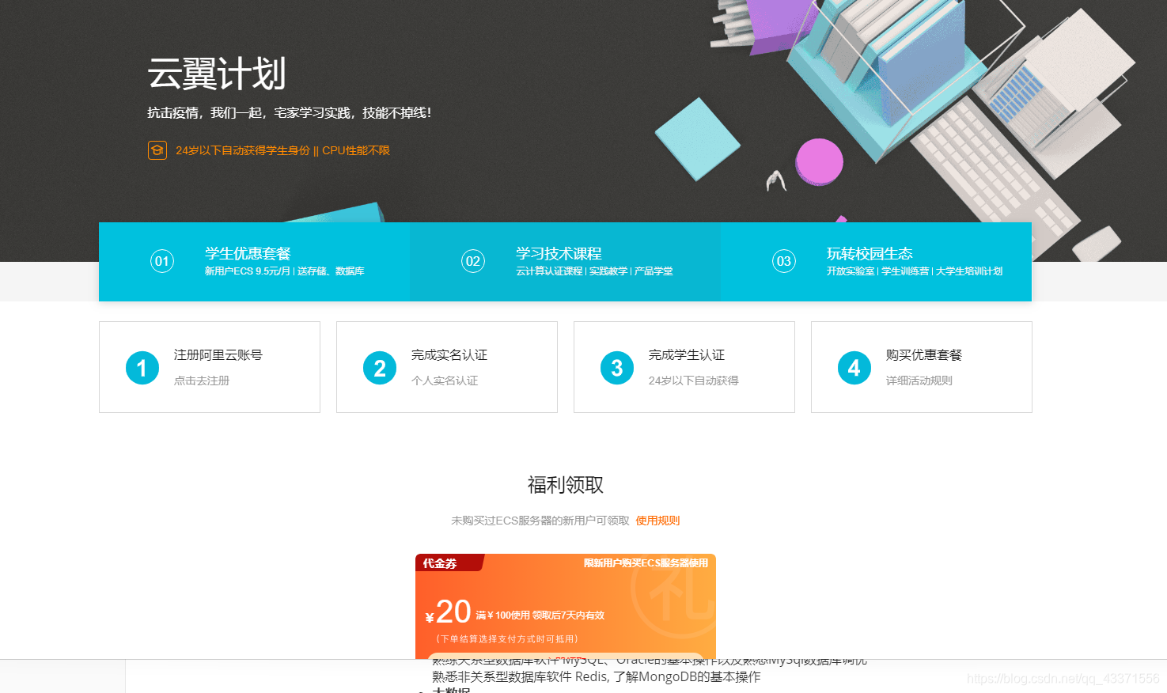The image size is (1167, 693).
Task: Click the 注册阿里云账号 title
Action: pyautogui.click(x=218, y=355)
